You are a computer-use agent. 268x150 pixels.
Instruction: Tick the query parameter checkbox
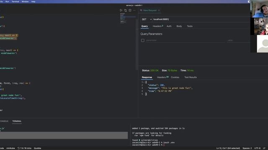(143, 40)
